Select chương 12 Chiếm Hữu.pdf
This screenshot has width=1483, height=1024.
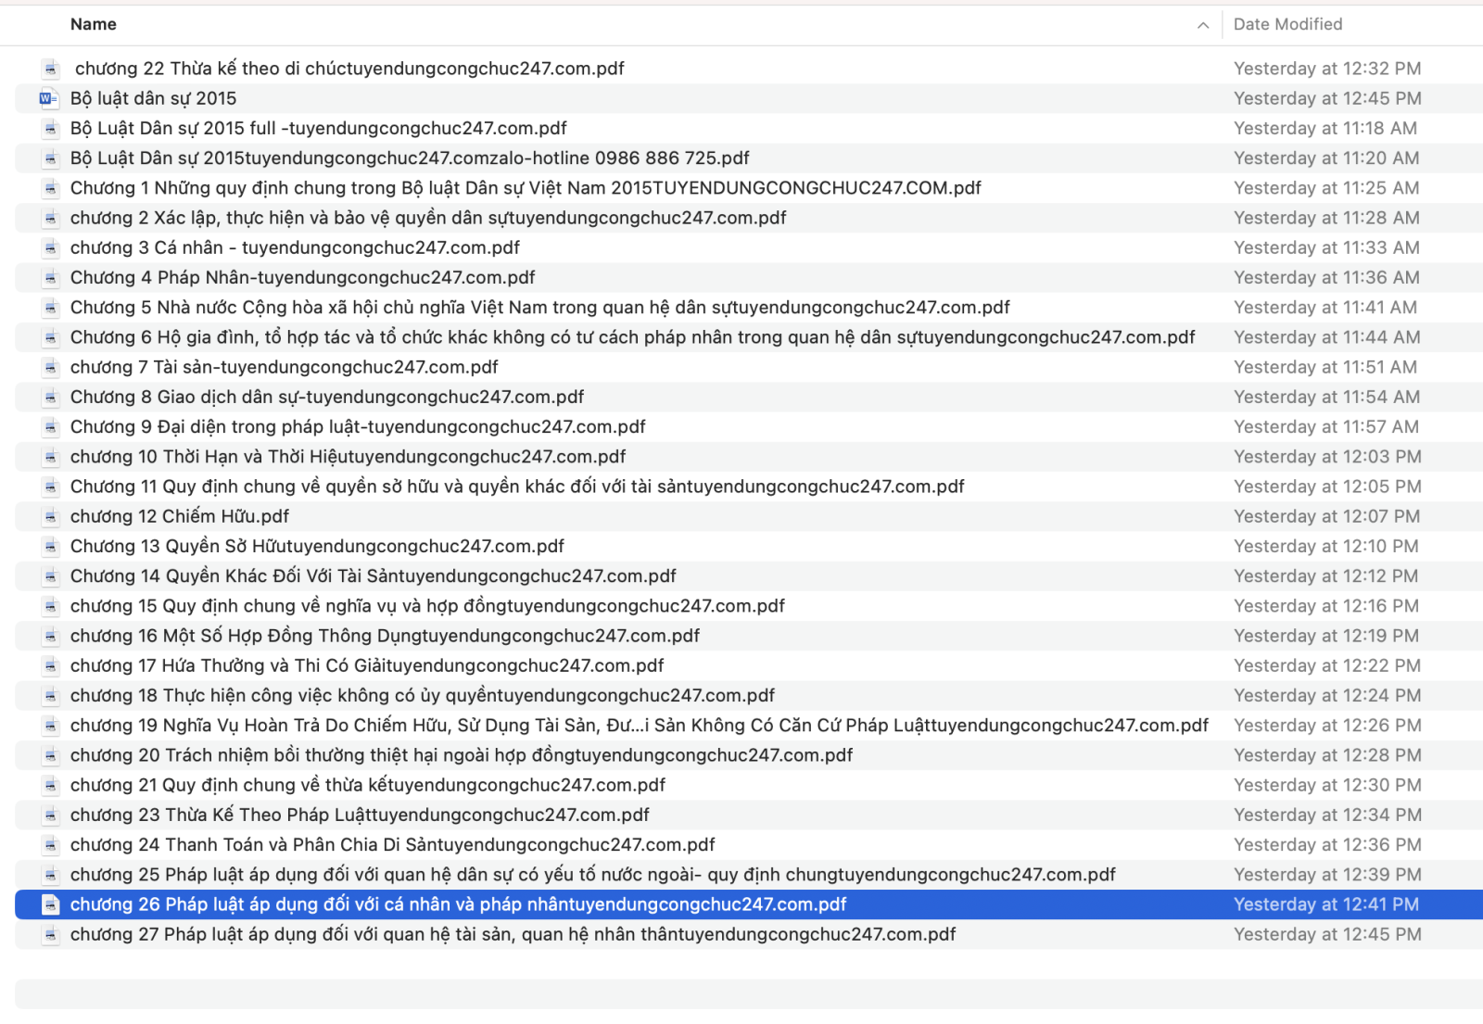[x=179, y=516]
